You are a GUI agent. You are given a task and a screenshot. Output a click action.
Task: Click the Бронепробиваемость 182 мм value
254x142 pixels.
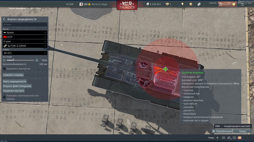pyautogui.click(x=43, y=64)
